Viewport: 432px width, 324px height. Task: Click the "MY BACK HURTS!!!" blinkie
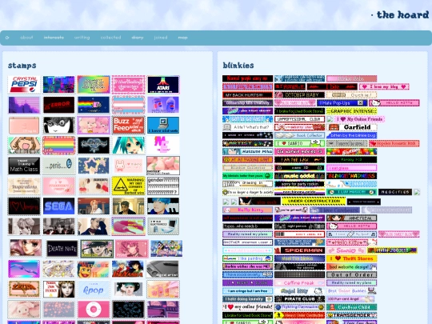click(247, 94)
